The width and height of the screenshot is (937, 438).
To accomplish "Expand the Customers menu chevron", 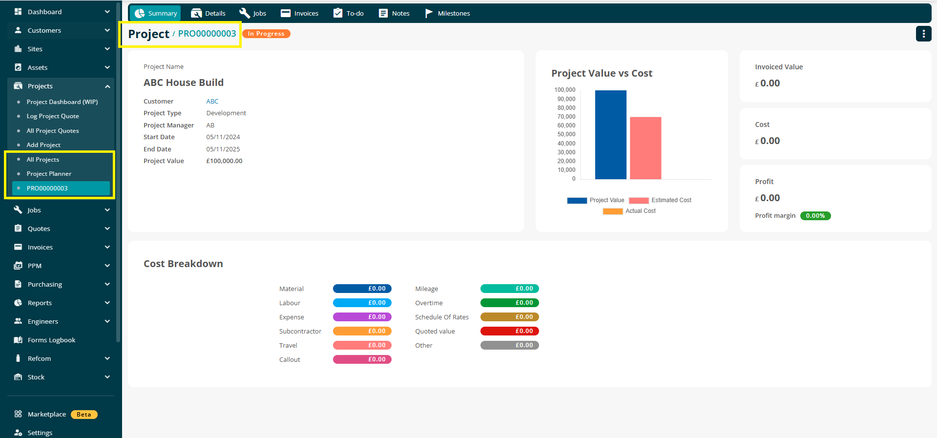I will [x=107, y=30].
